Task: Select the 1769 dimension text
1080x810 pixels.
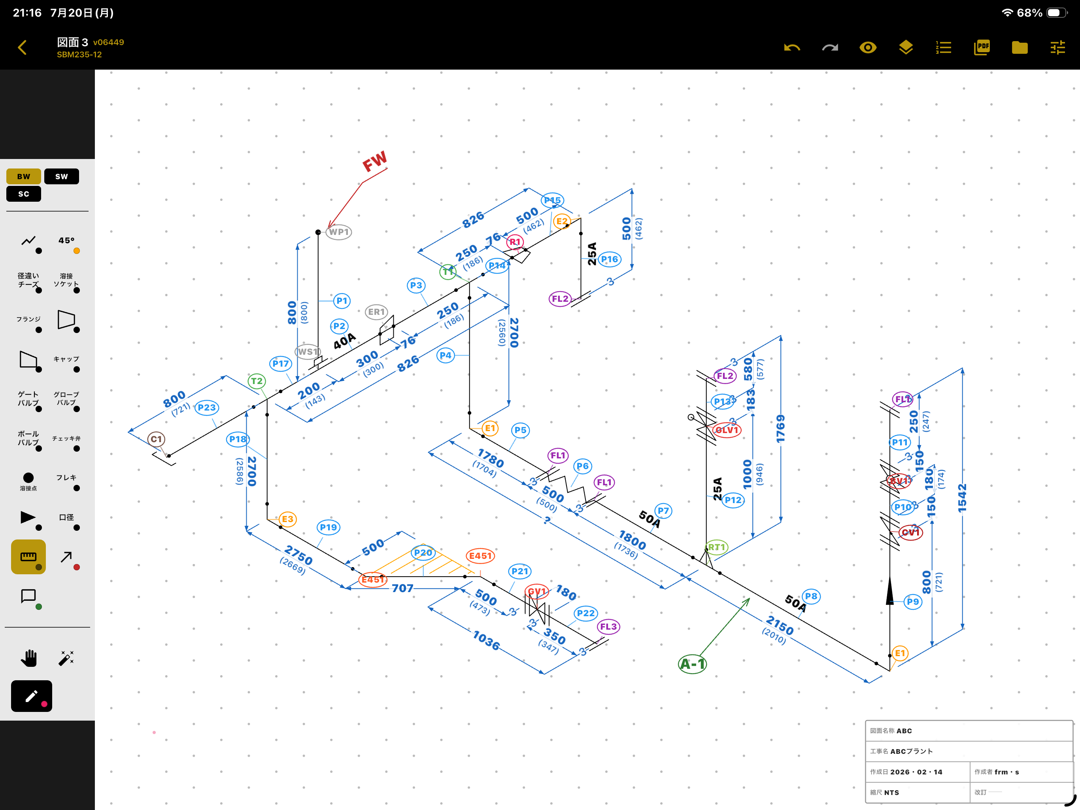Action: pos(780,429)
